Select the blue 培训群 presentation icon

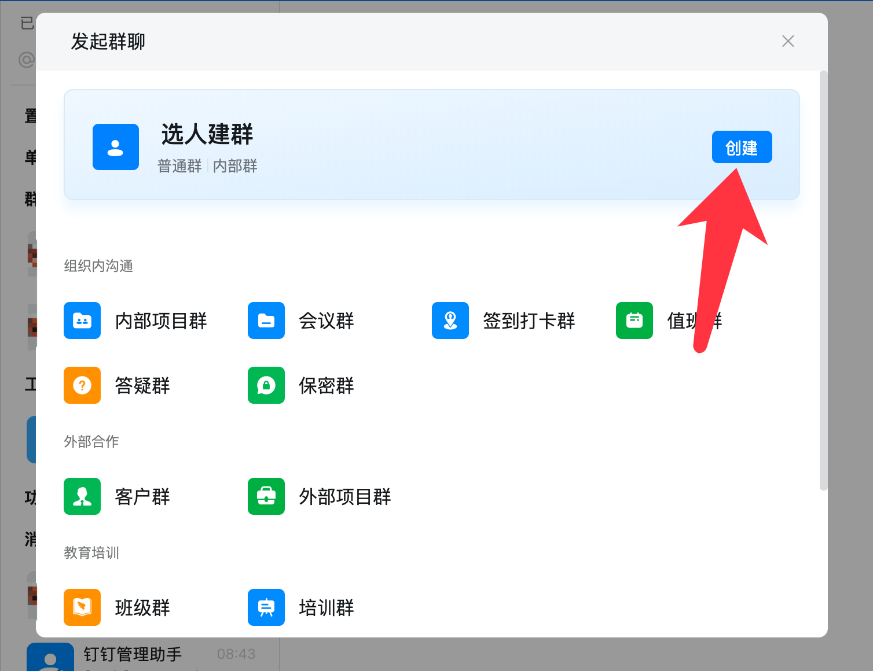266,607
